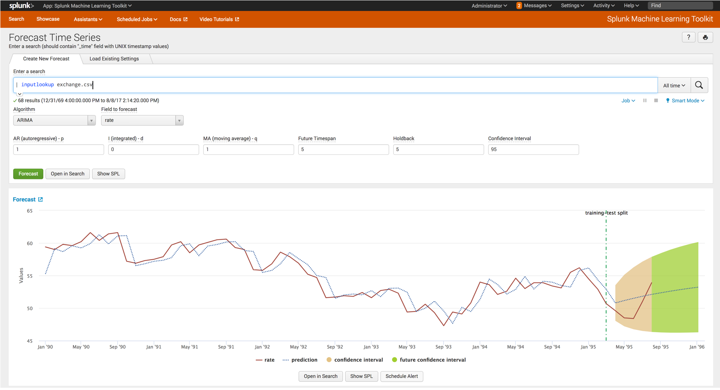Click the Messages count badge
The width and height of the screenshot is (720, 390).
[x=519, y=6]
